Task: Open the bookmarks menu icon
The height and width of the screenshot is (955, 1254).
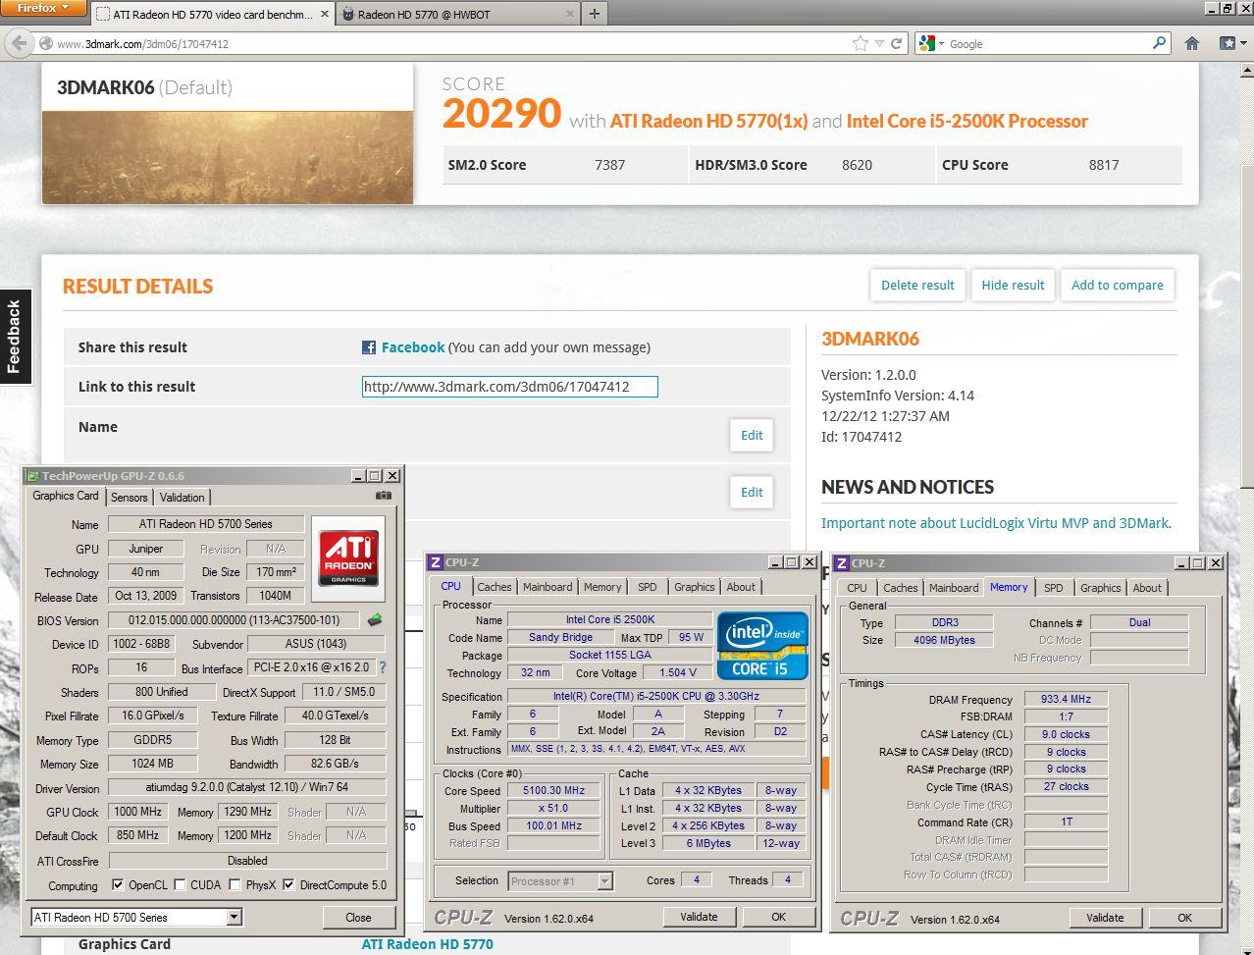Action: [x=1230, y=43]
